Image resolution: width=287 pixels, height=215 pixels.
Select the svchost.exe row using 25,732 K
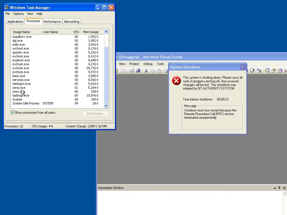(x=57, y=68)
